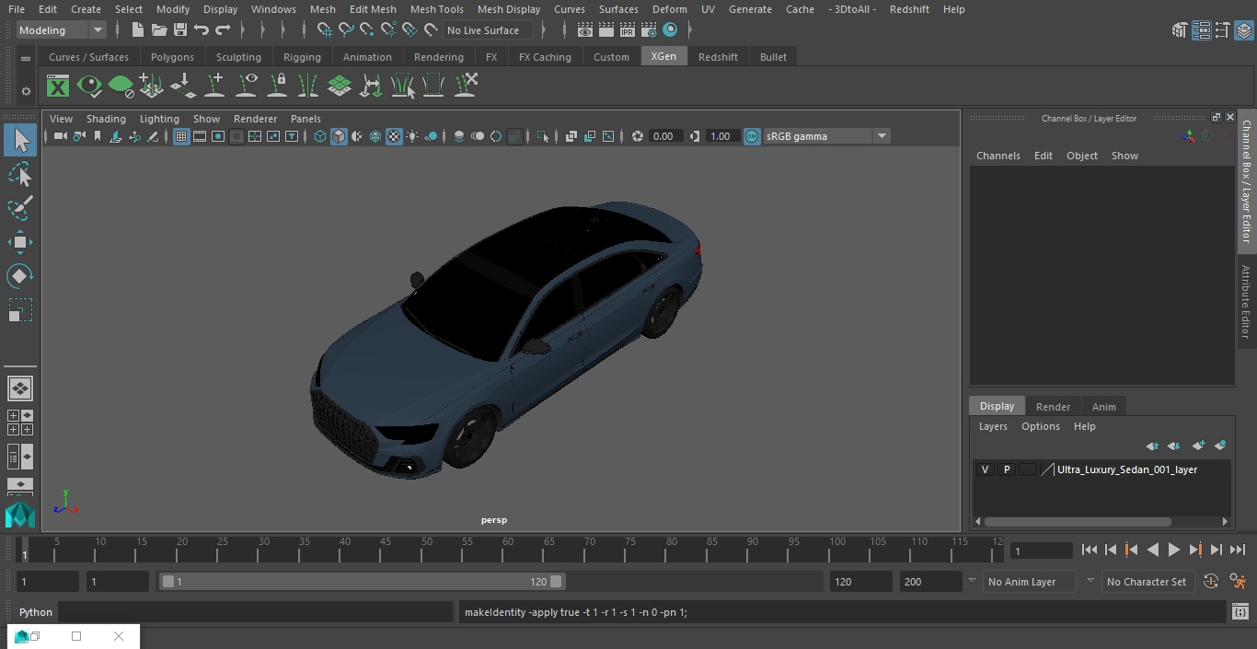The height and width of the screenshot is (649, 1257).
Task: Click the No Live Surface field
Action: [x=487, y=30]
